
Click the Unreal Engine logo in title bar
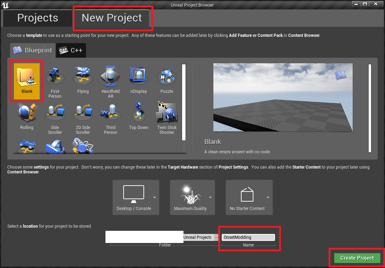click(5, 5)
